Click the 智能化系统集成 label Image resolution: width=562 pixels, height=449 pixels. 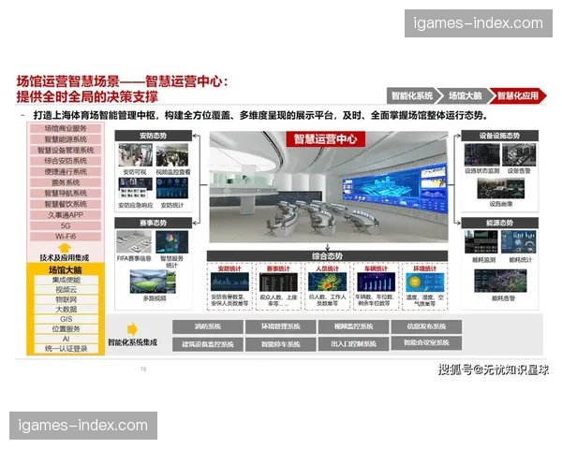[133, 342]
